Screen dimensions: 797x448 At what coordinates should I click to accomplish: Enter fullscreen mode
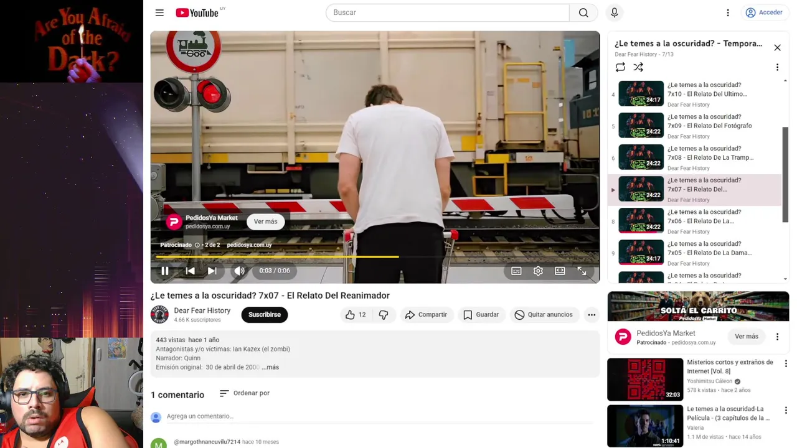point(582,271)
